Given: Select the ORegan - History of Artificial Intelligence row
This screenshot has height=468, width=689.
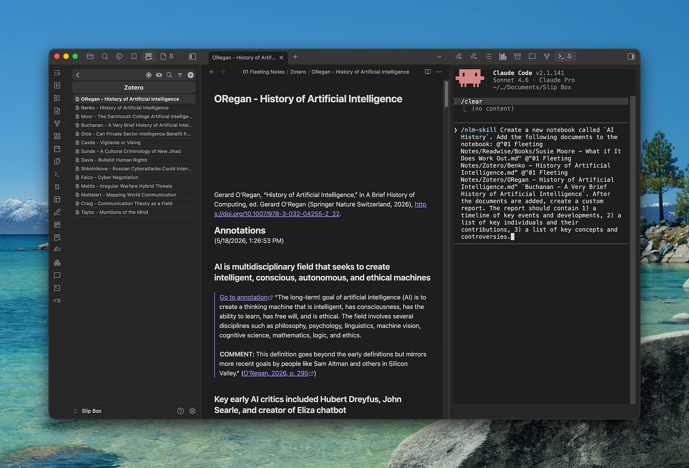Looking at the screenshot, I should [x=134, y=99].
